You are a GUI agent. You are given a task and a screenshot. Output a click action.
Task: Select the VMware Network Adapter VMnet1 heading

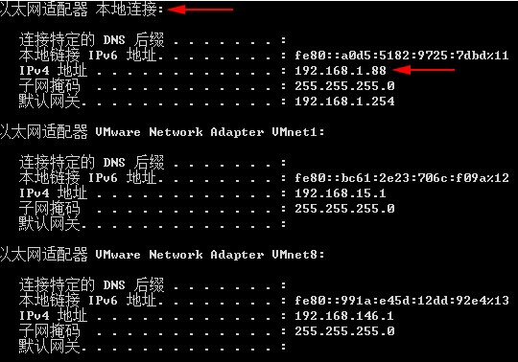[162, 132]
